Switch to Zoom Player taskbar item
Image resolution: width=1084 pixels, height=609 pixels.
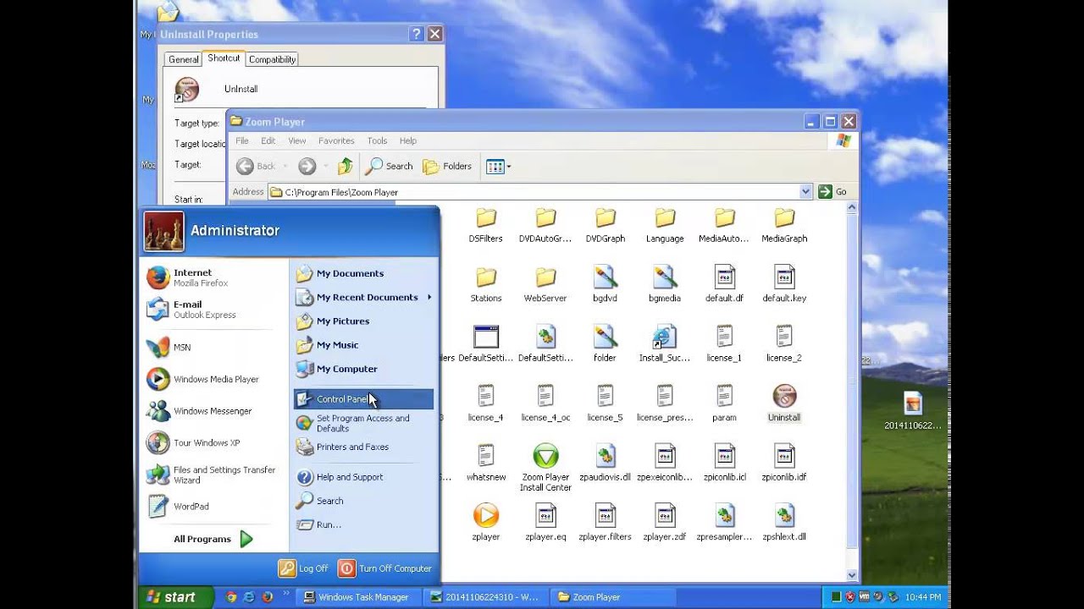[x=614, y=597]
